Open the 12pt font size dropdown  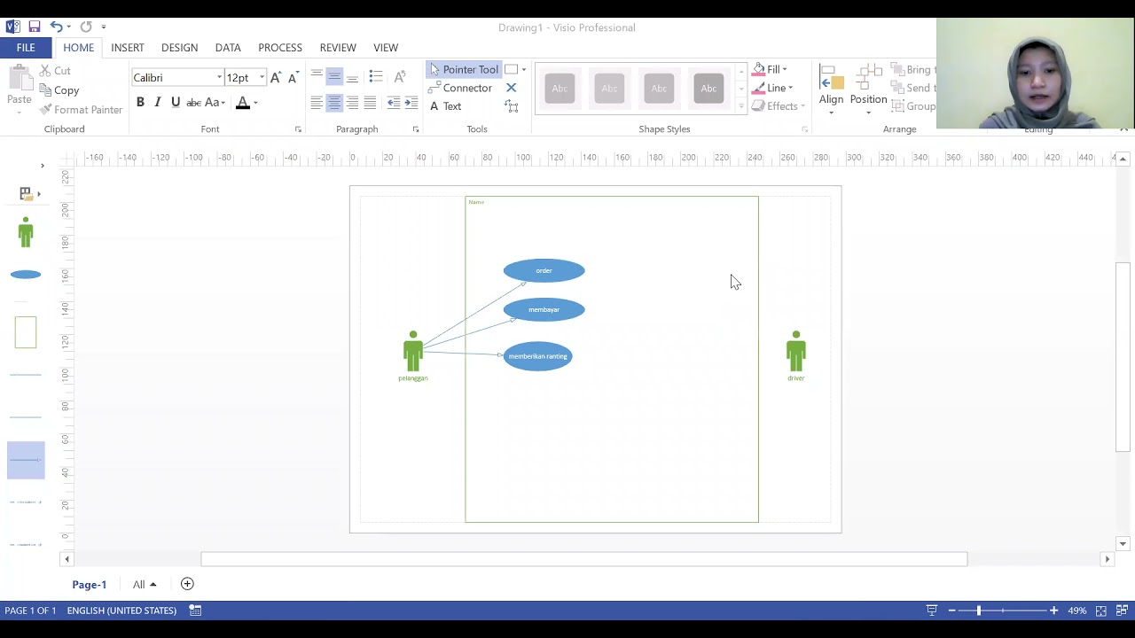point(262,78)
